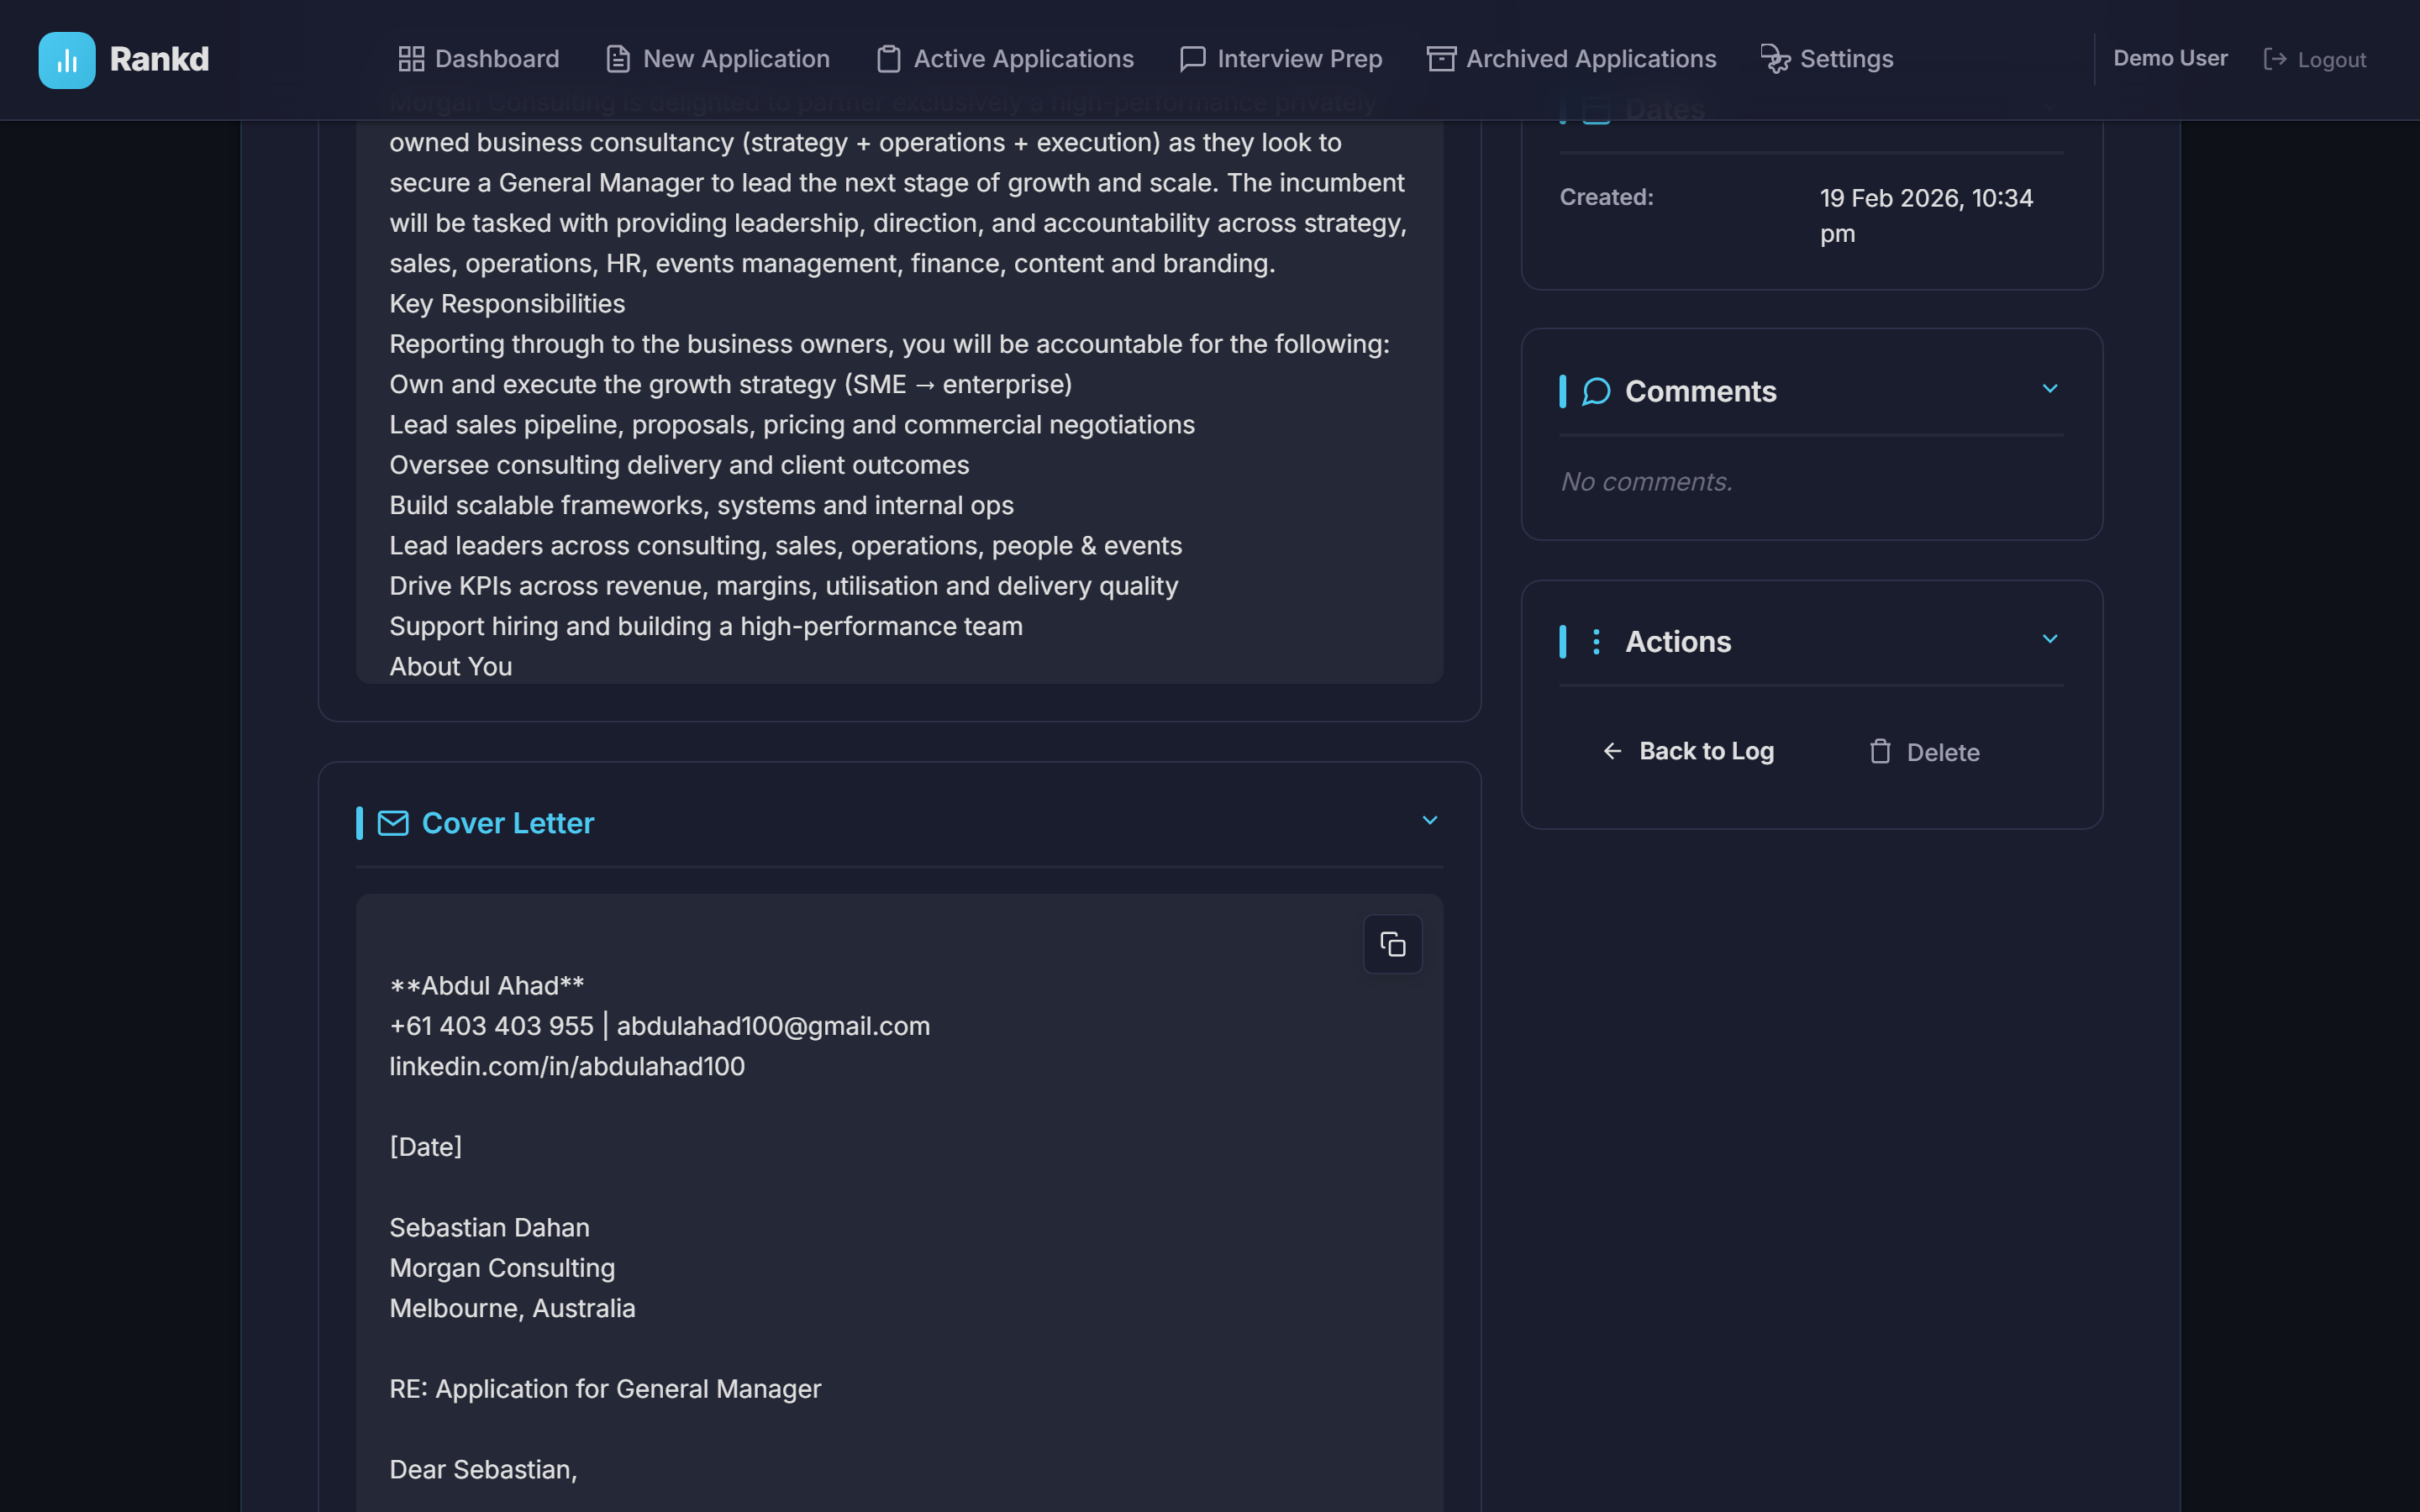Click the Logout exit icon
The height and width of the screenshot is (1512, 2420).
(2275, 60)
